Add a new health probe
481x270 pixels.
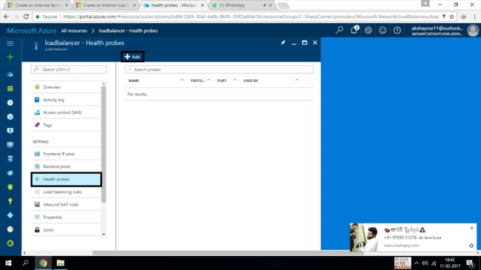point(132,57)
